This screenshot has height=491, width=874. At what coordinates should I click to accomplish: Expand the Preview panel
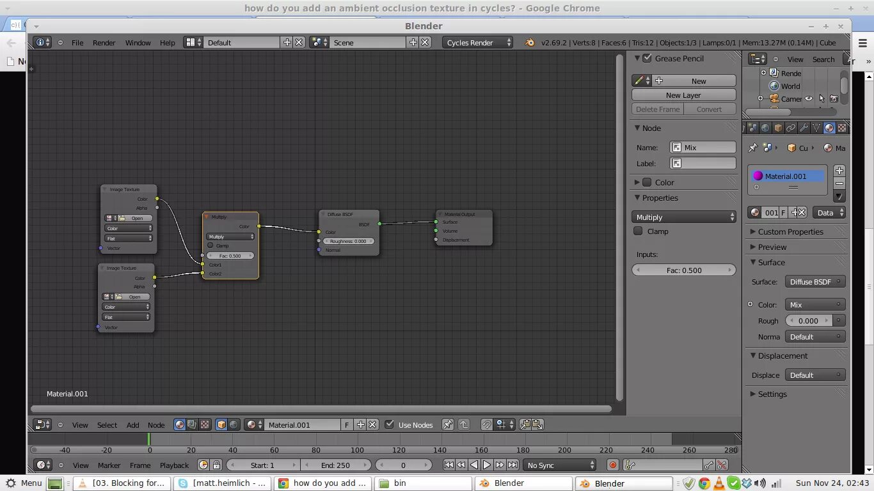point(752,247)
